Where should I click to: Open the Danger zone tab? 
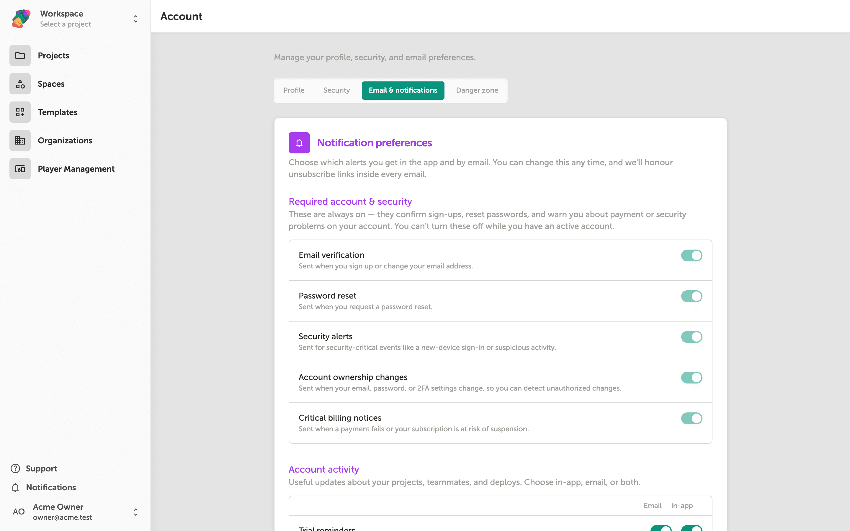[x=477, y=90]
